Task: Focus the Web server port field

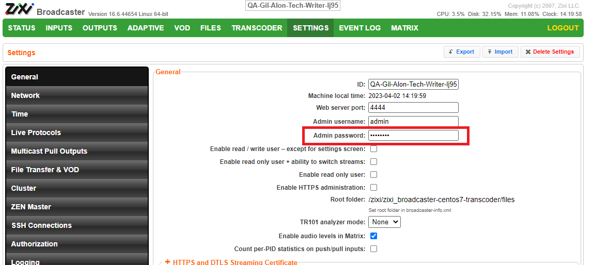Action: pos(413,108)
